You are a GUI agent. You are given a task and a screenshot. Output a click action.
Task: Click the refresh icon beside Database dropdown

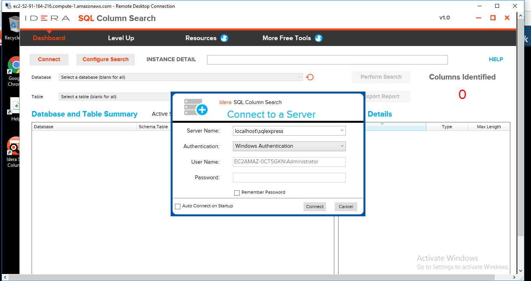[x=310, y=77]
